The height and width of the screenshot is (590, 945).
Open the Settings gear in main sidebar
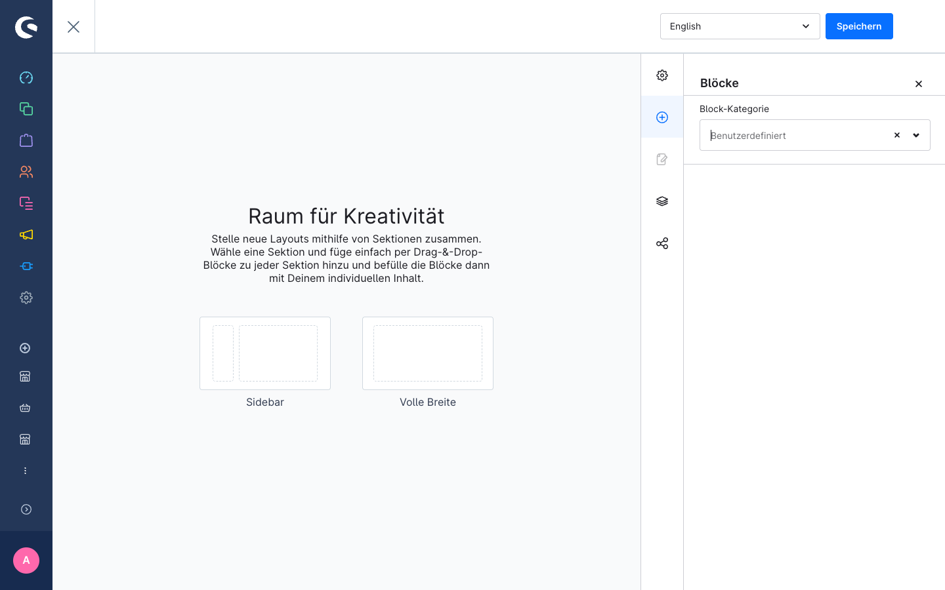pyautogui.click(x=26, y=298)
